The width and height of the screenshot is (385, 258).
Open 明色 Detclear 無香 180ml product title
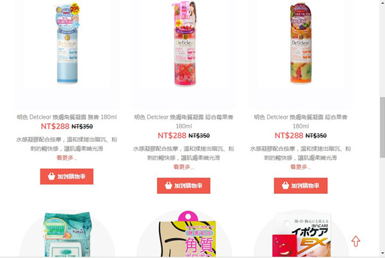[67, 117]
